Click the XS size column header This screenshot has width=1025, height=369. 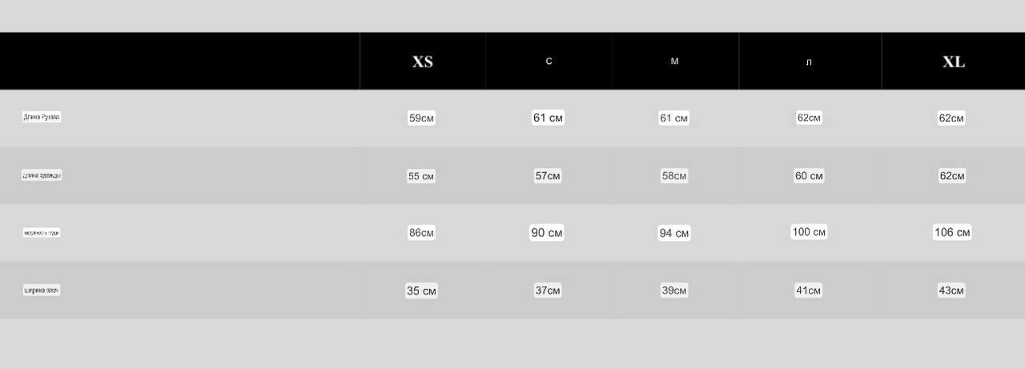[422, 62]
